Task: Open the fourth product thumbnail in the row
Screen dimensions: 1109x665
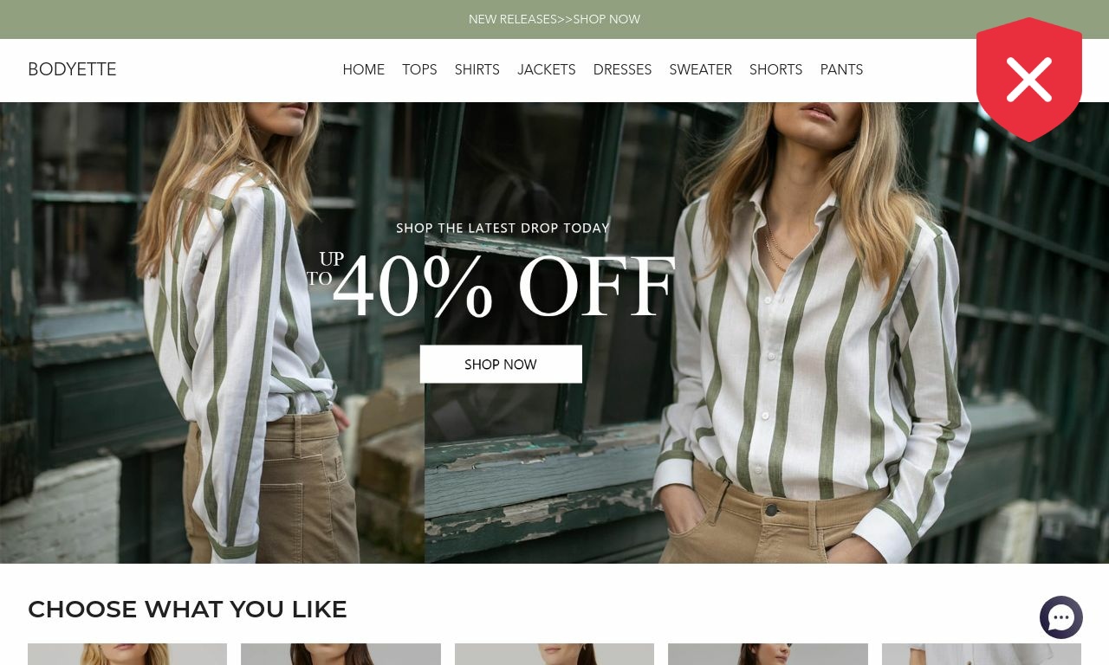Action: point(768,654)
